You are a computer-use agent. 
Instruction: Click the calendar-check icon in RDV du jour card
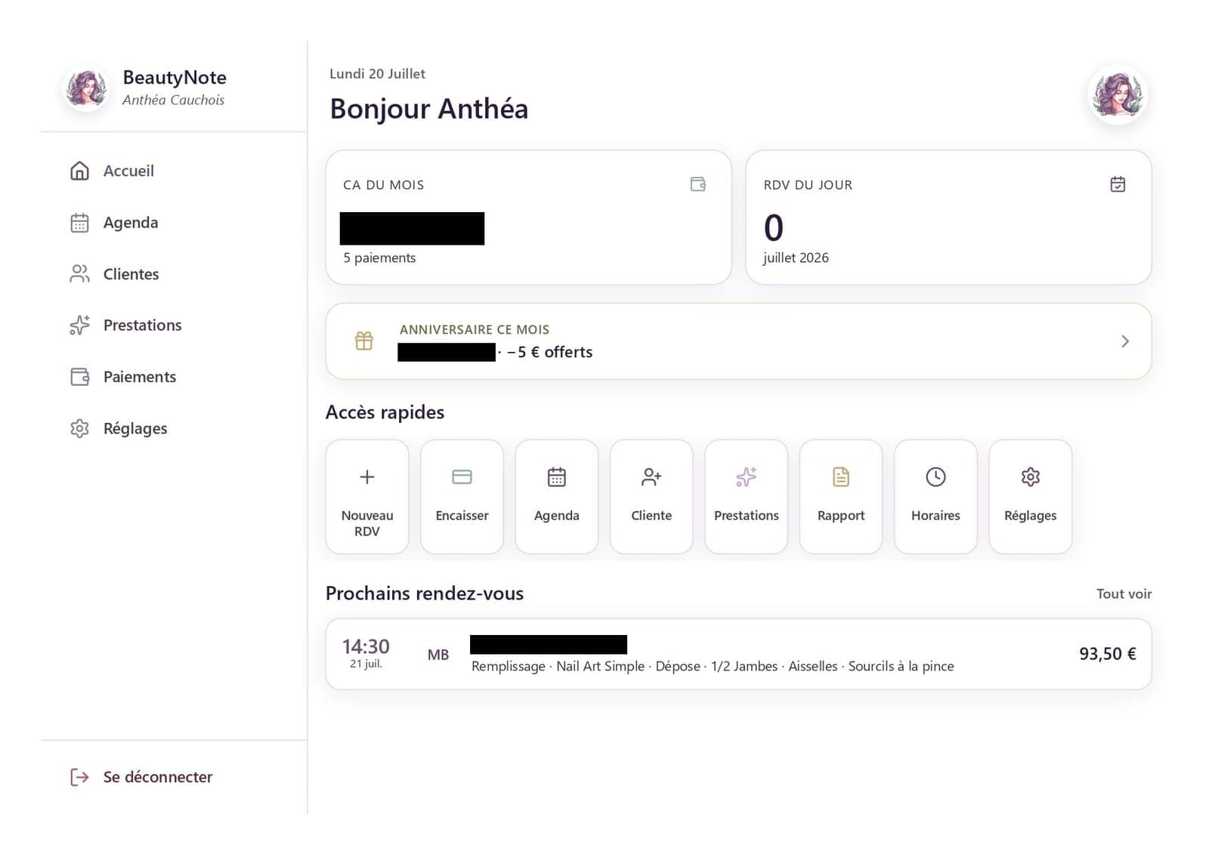1118,184
